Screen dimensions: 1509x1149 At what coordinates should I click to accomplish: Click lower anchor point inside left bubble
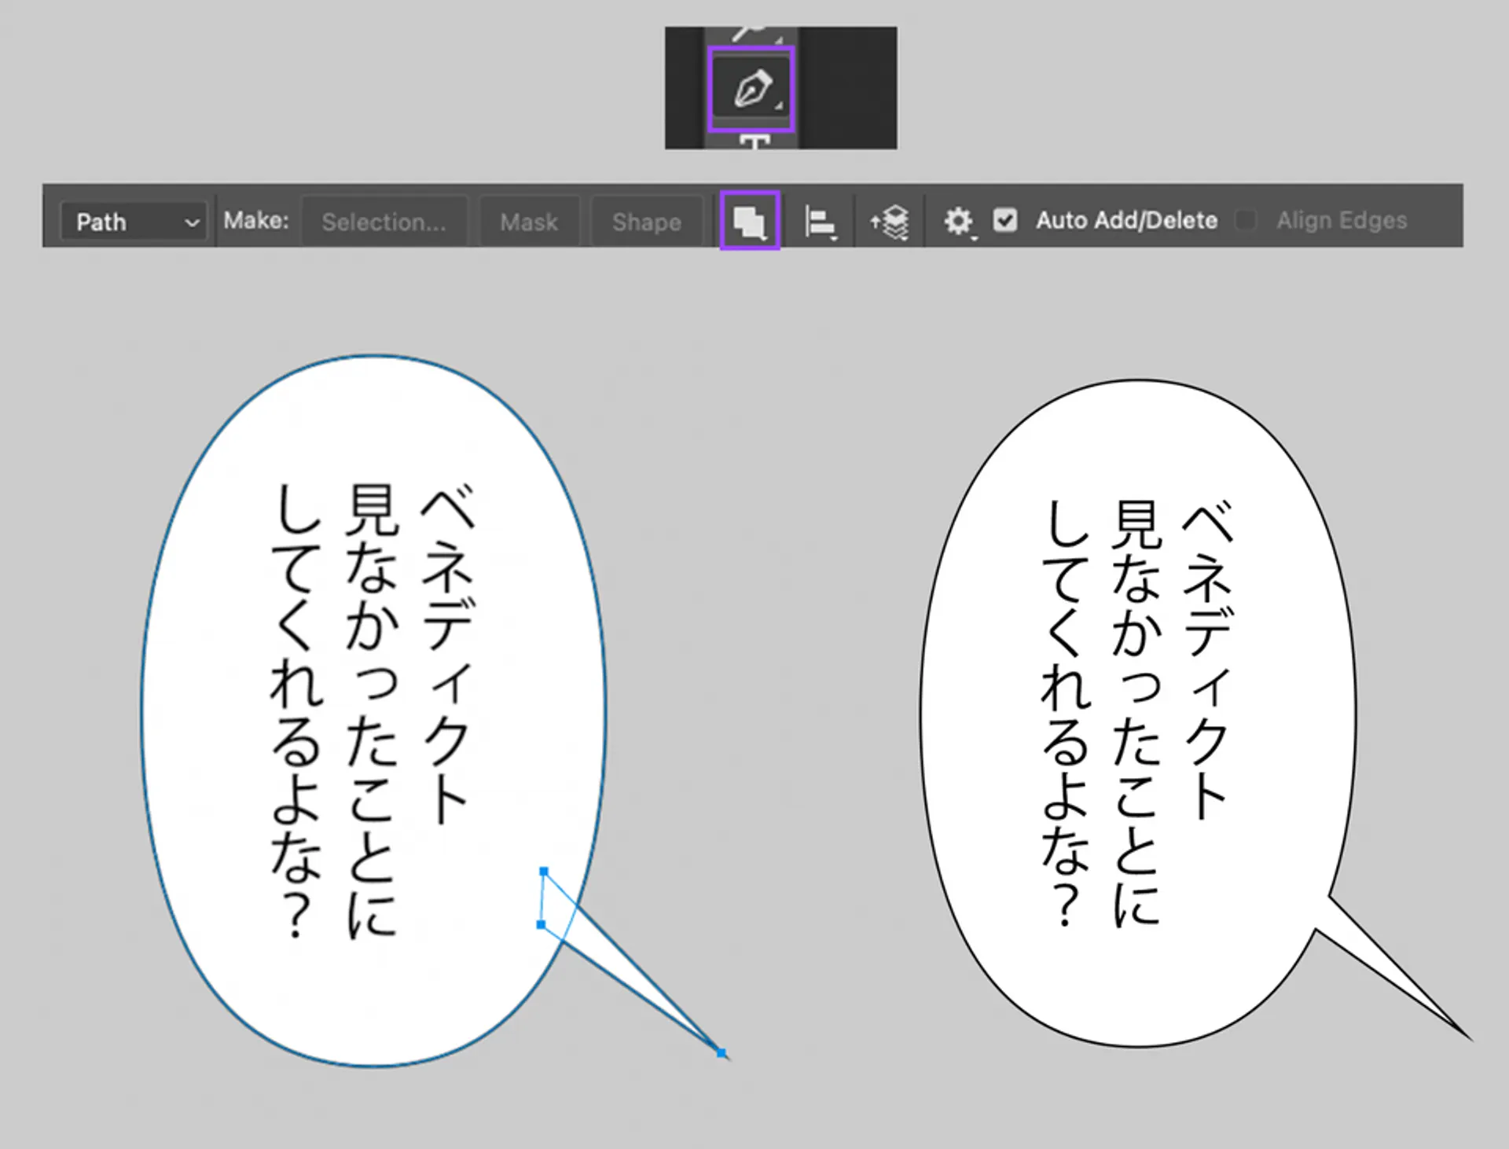coord(541,925)
